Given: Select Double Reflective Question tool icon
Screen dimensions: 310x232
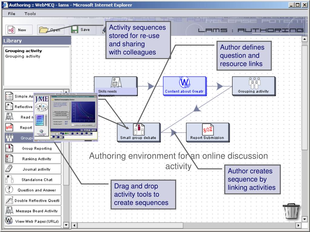Looking at the screenshot, I should click(x=9, y=200).
